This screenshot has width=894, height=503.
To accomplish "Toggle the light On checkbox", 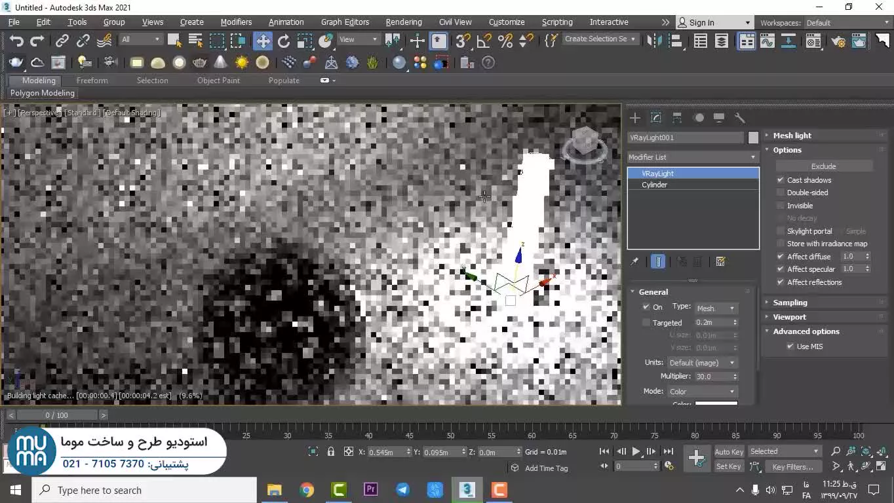I will click(x=646, y=307).
